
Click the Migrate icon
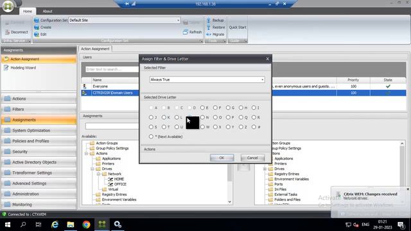click(208, 34)
